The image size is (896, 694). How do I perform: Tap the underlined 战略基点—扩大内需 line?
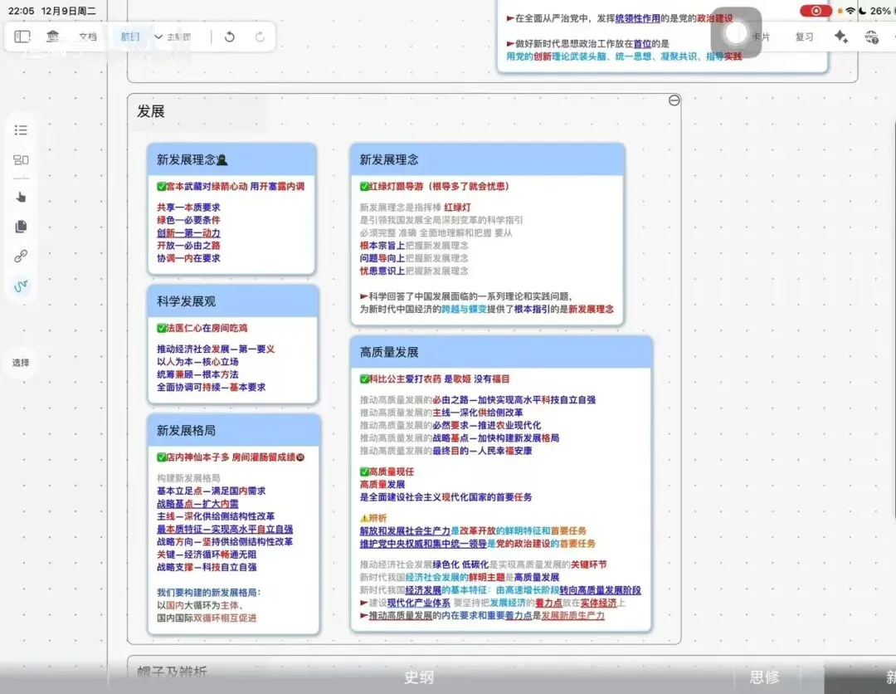[197, 504]
